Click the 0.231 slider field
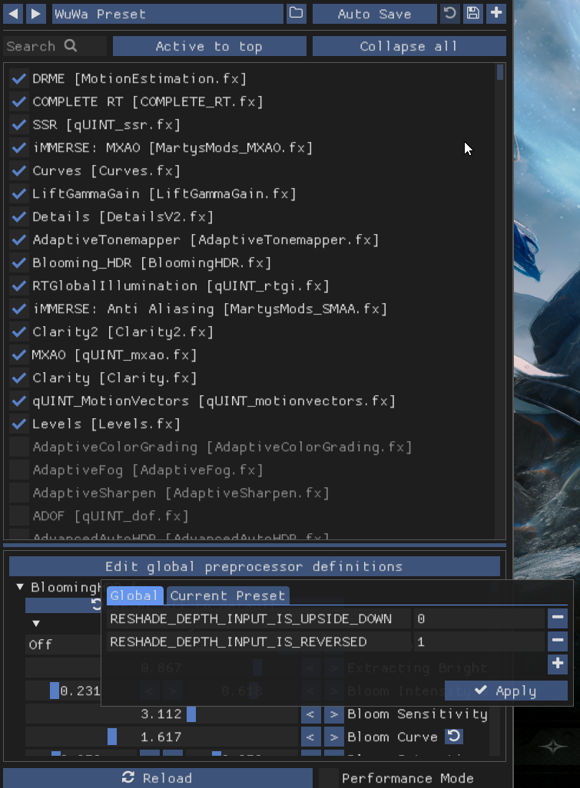This screenshot has height=788, width=580. coord(64,691)
